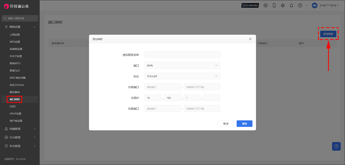Close the 添加映射 dialog with the X
Viewport: 345px width, 165px height.
(250, 39)
